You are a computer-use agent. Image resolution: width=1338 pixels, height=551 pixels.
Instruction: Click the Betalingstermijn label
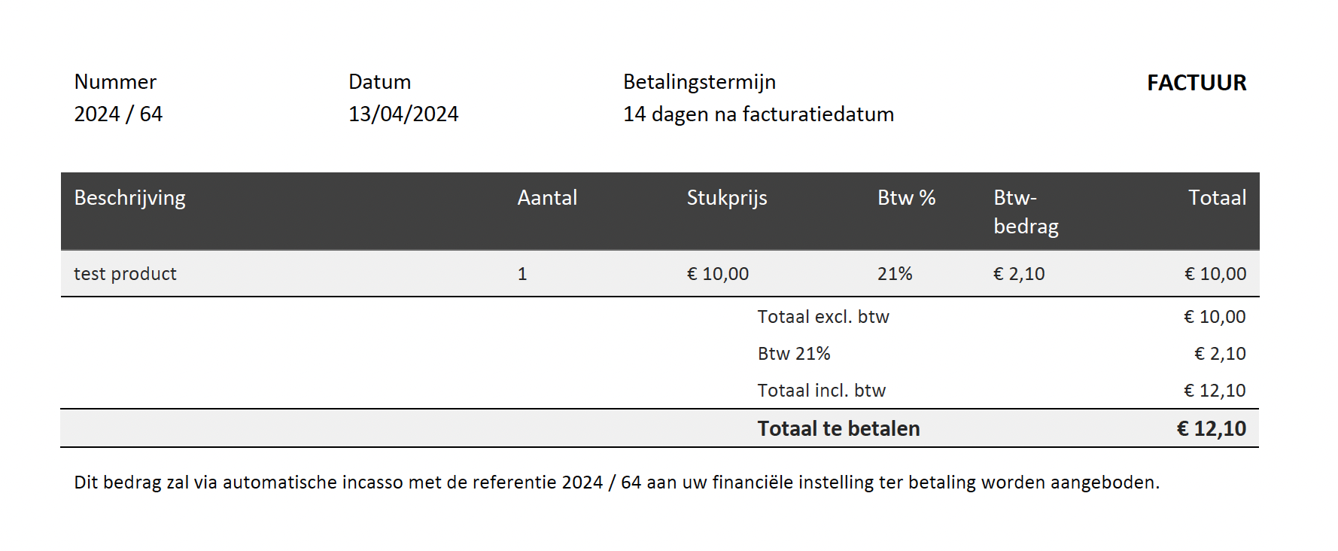(x=699, y=82)
